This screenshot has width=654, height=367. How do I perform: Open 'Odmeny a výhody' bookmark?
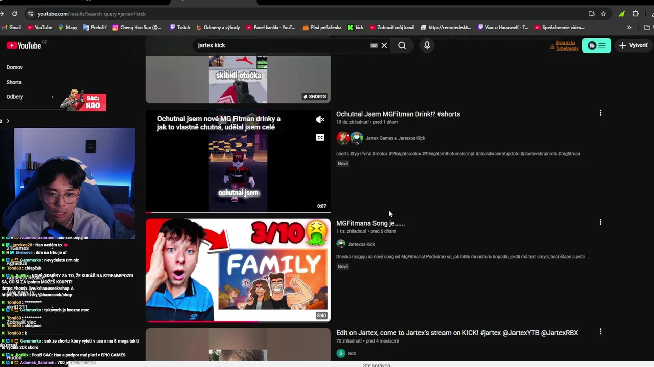[x=218, y=28]
